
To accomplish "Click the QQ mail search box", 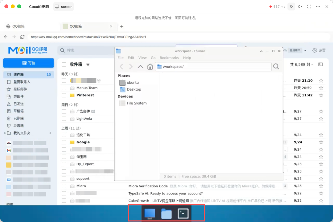I will tap(86, 50).
